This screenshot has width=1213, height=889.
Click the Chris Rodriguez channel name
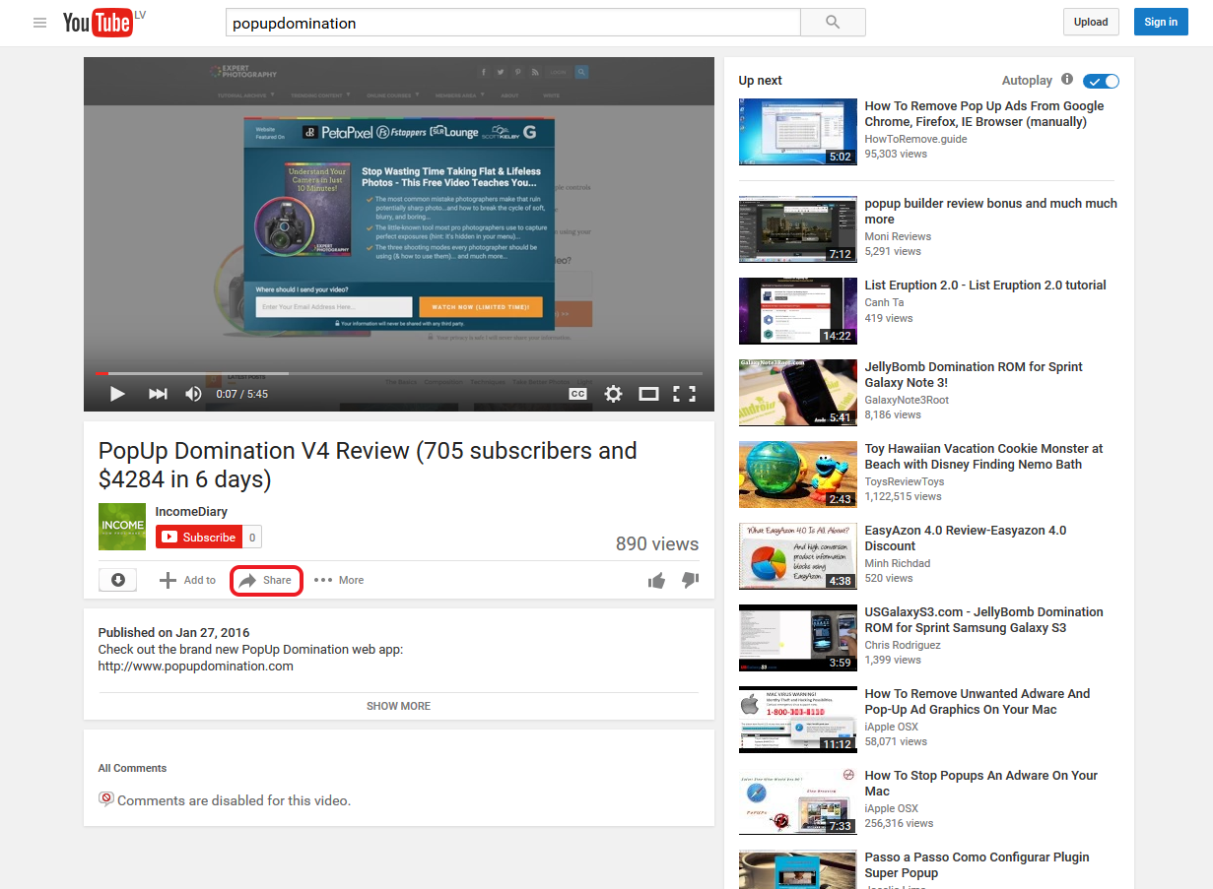point(903,645)
